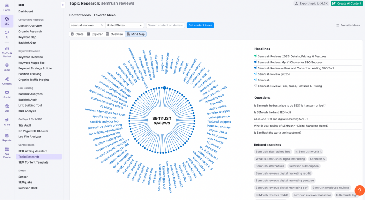Click Semrush AI related search chip
Screen dimensions: 365x200
pyautogui.click(x=318, y=159)
